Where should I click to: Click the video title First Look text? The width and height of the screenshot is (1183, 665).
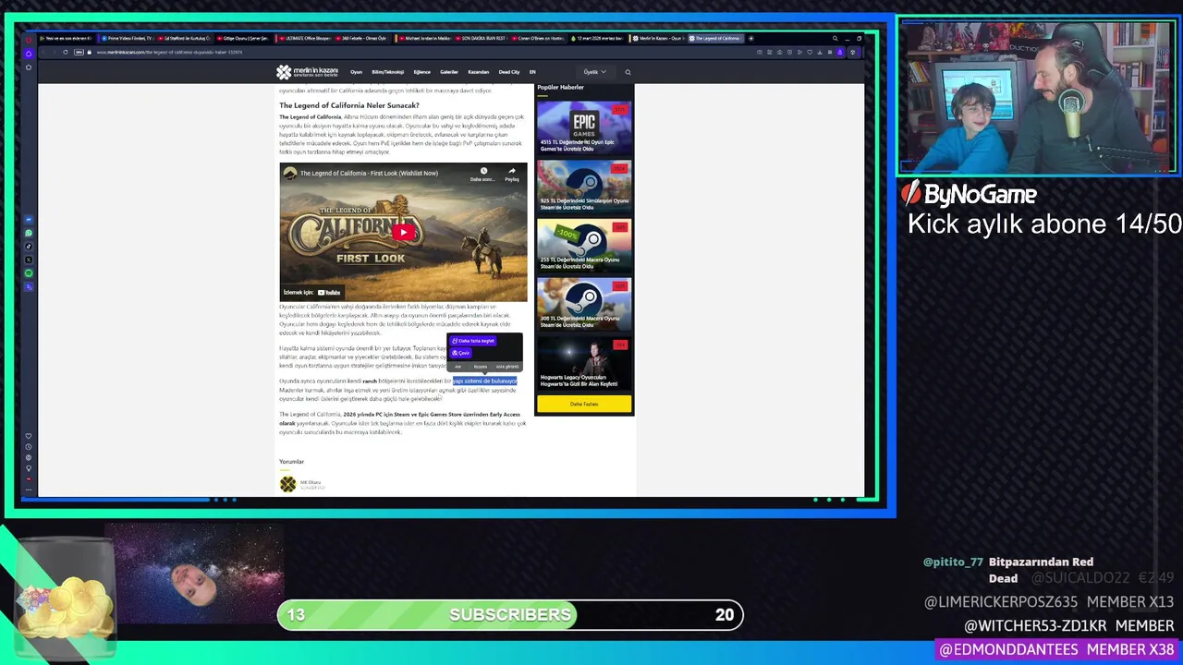(x=369, y=173)
